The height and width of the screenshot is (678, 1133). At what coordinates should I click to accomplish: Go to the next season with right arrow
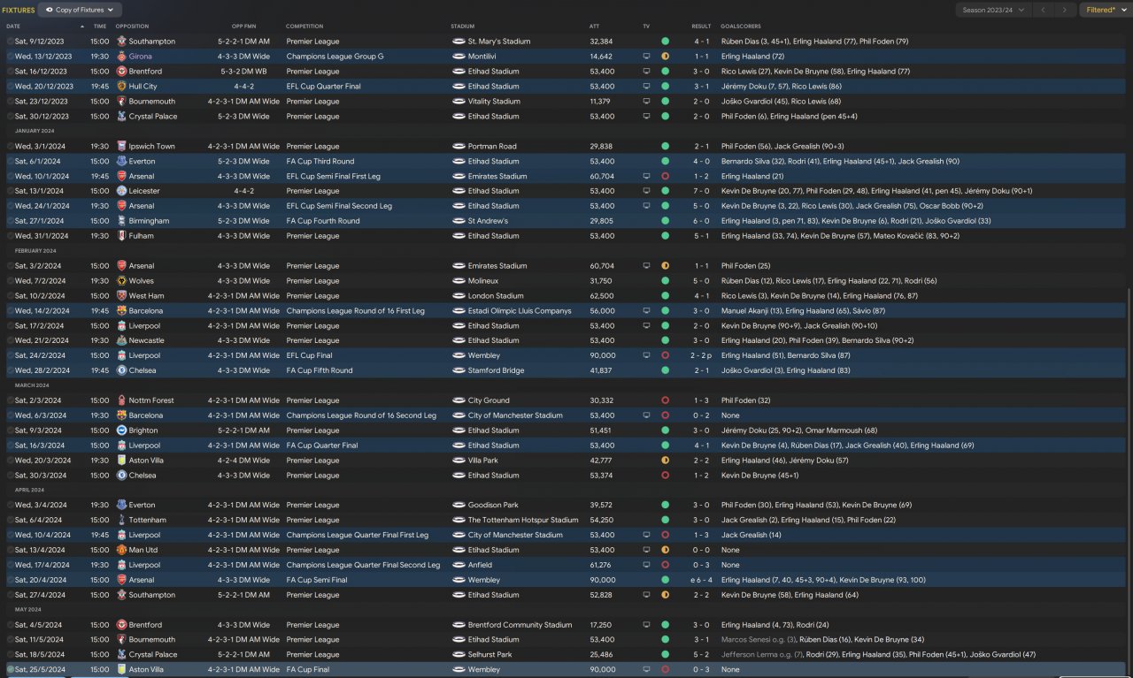point(1066,10)
